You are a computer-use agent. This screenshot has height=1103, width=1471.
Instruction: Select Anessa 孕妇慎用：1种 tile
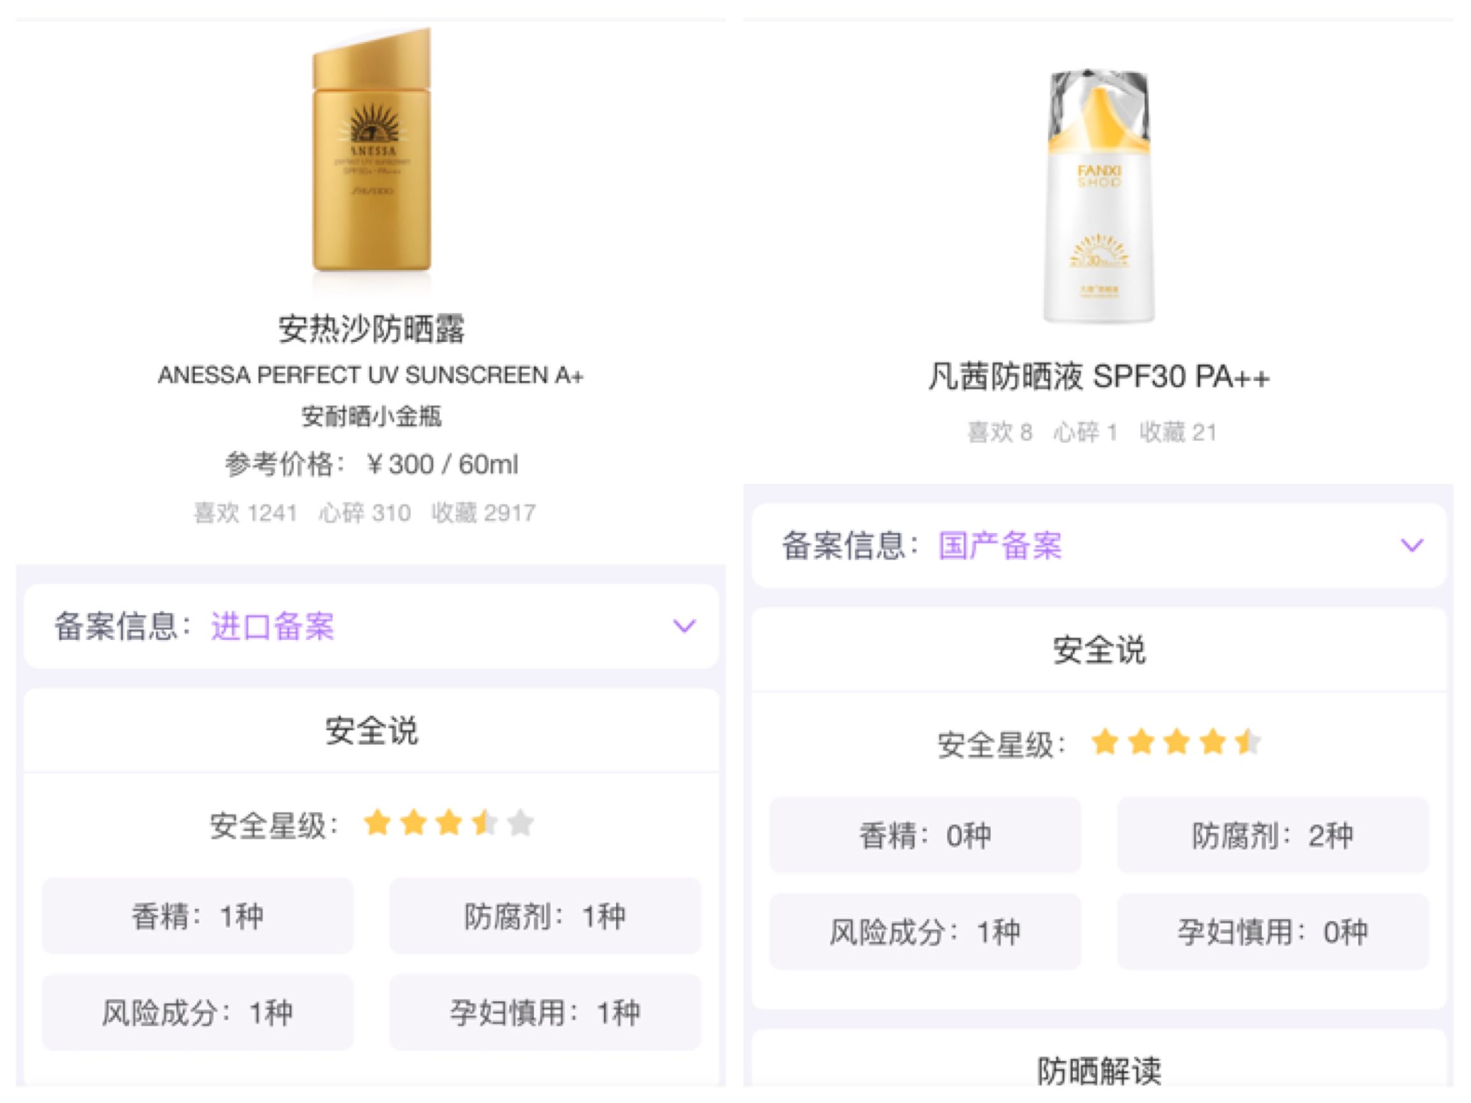click(x=545, y=1013)
